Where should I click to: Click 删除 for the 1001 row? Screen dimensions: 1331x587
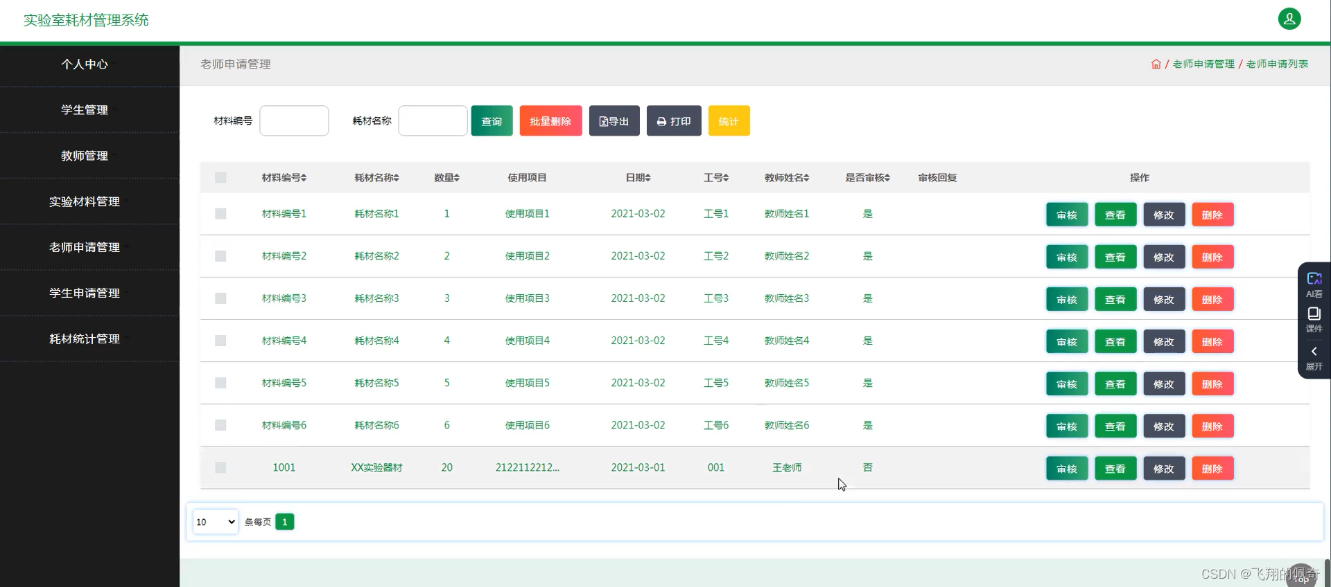click(x=1212, y=468)
